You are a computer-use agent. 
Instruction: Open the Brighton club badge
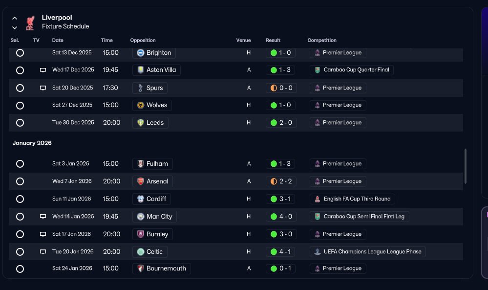click(141, 53)
